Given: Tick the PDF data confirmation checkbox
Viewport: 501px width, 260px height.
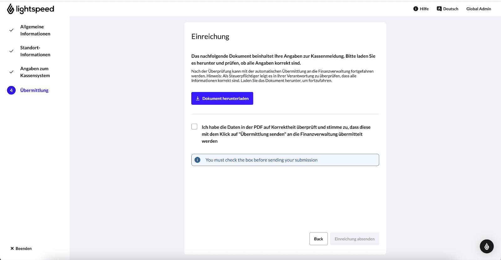Looking at the screenshot, I should (194, 127).
